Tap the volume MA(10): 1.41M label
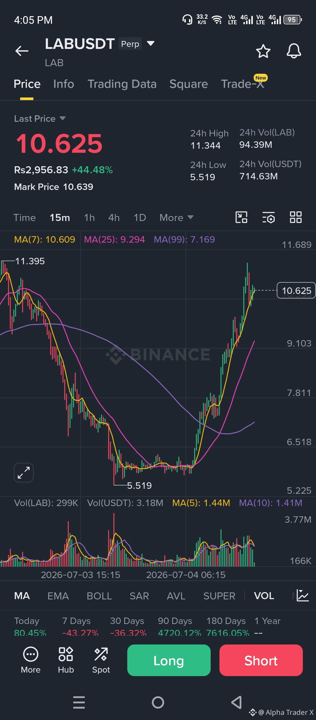316x720 pixels. 271,503
